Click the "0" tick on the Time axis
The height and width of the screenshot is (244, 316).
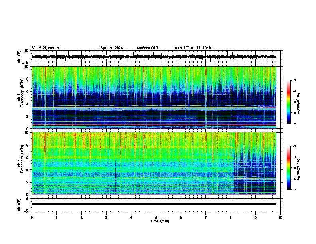click(32, 218)
